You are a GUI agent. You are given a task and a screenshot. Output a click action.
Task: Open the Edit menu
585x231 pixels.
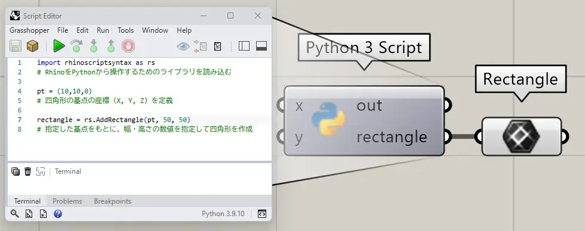[82, 30]
